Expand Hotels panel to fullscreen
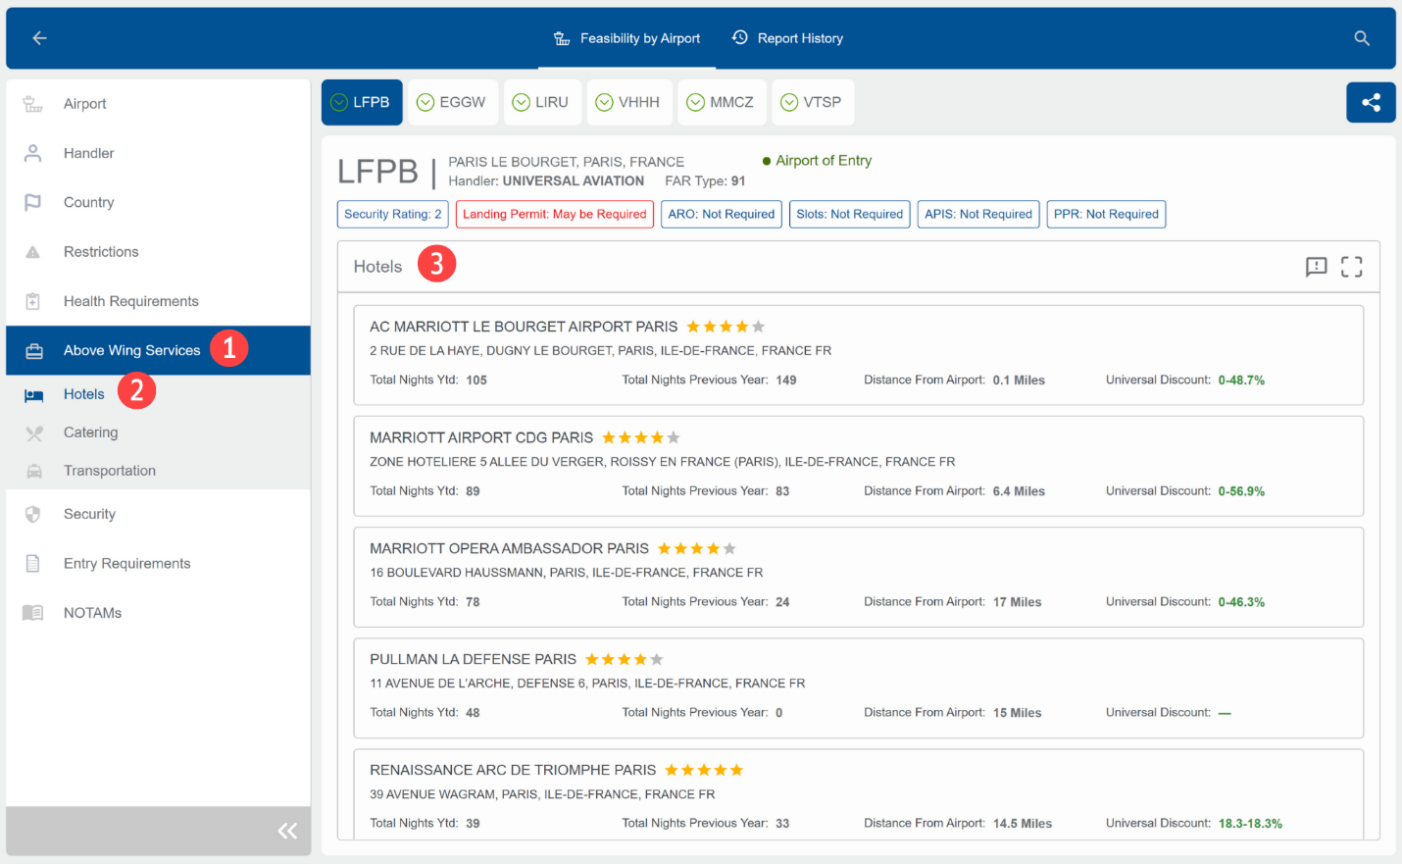 tap(1352, 267)
